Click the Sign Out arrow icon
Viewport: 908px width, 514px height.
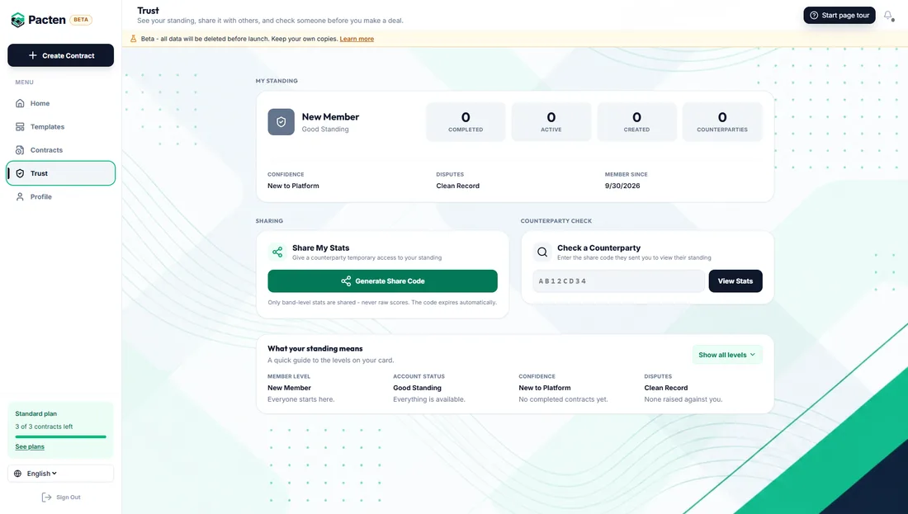47,497
